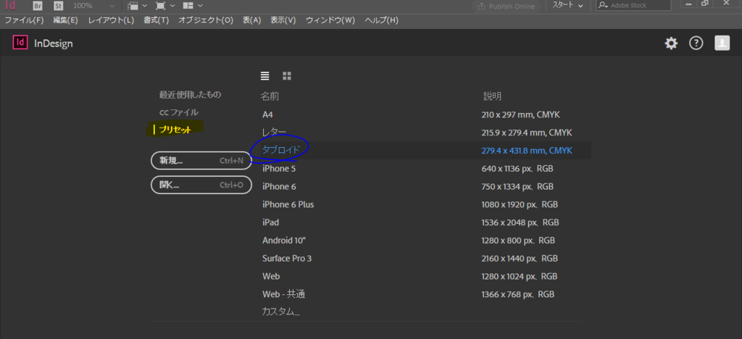Viewport: 742px width, 339px height.
Task: Open the スタート workspace switcher dropdown
Action: (567, 6)
